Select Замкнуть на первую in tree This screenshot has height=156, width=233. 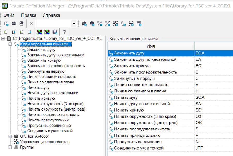pos(46,71)
